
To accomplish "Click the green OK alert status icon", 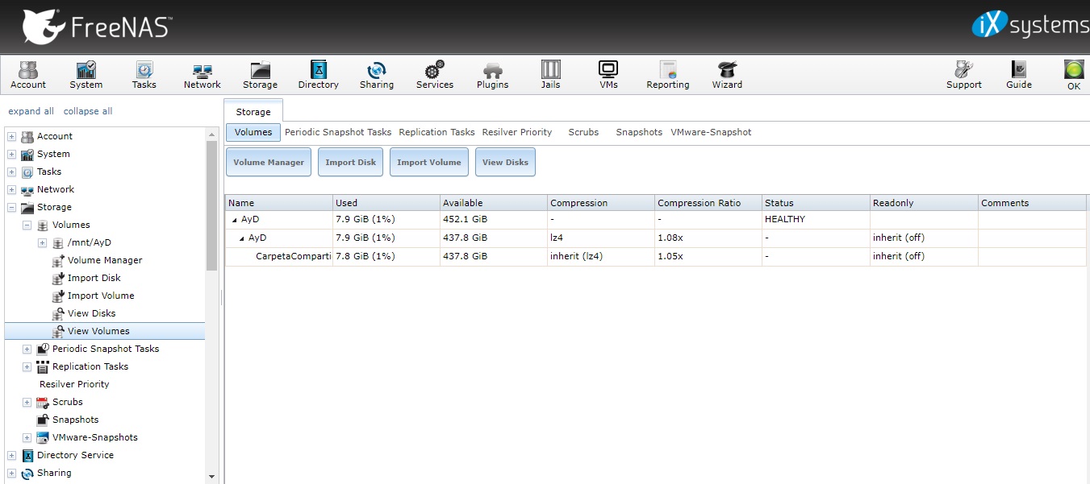I will [1073, 75].
